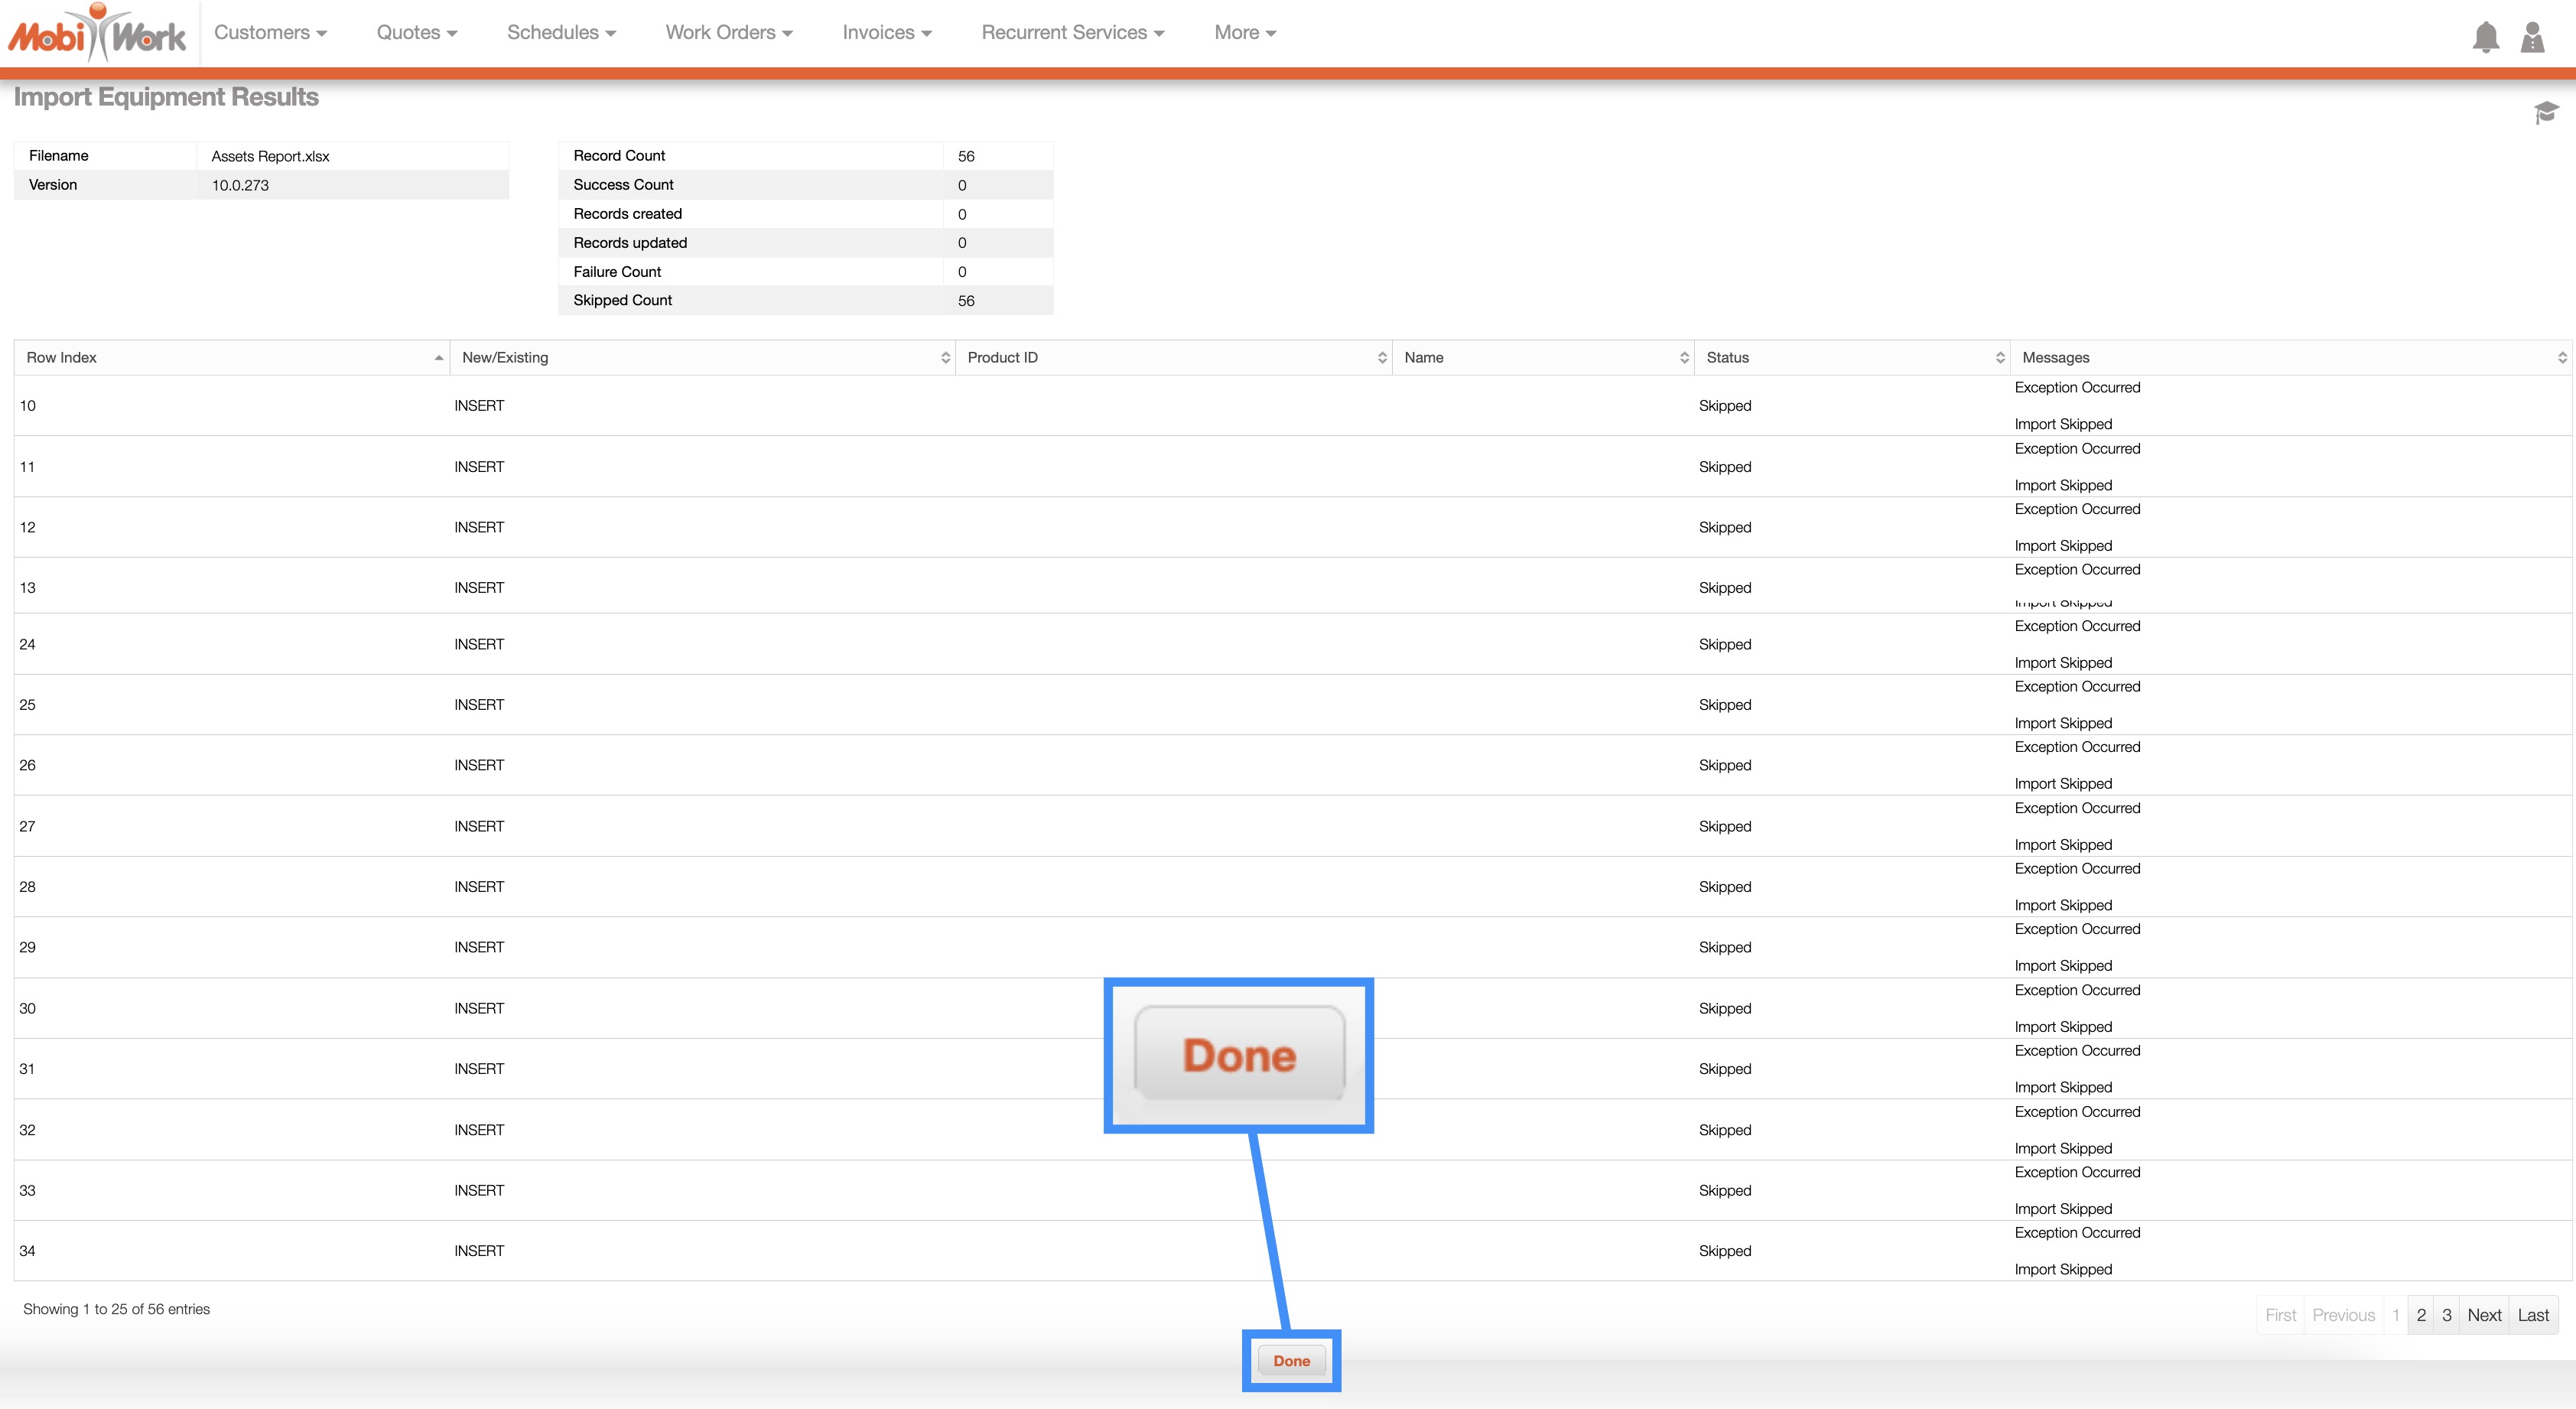This screenshot has width=2576, height=1409.
Task: Open the Schedules menu
Action: pyautogui.click(x=560, y=33)
